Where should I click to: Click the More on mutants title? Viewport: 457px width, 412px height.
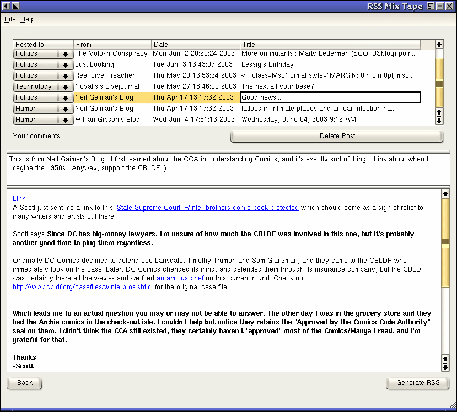coord(329,53)
